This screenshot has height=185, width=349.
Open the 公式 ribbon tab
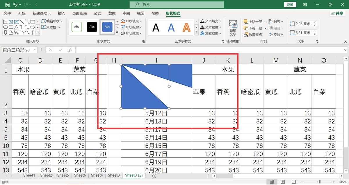pos(97,13)
